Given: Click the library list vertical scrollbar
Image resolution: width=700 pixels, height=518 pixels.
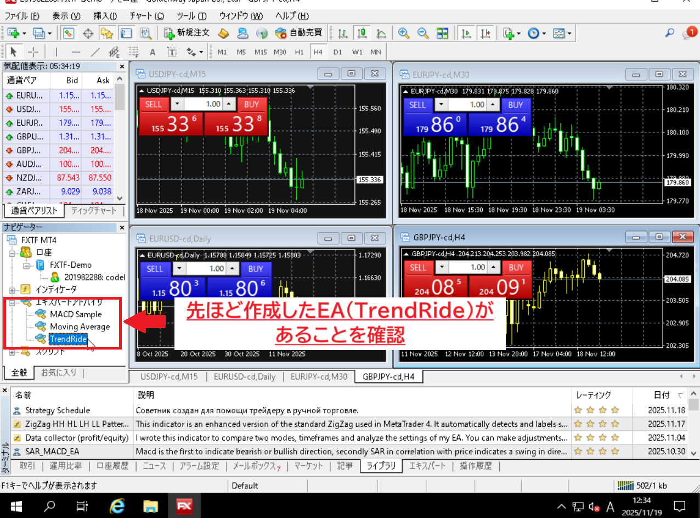Looking at the screenshot, I should click(693, 428).
